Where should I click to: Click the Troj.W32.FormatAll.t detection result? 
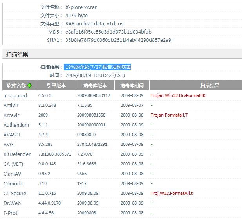tap(172, 193)
